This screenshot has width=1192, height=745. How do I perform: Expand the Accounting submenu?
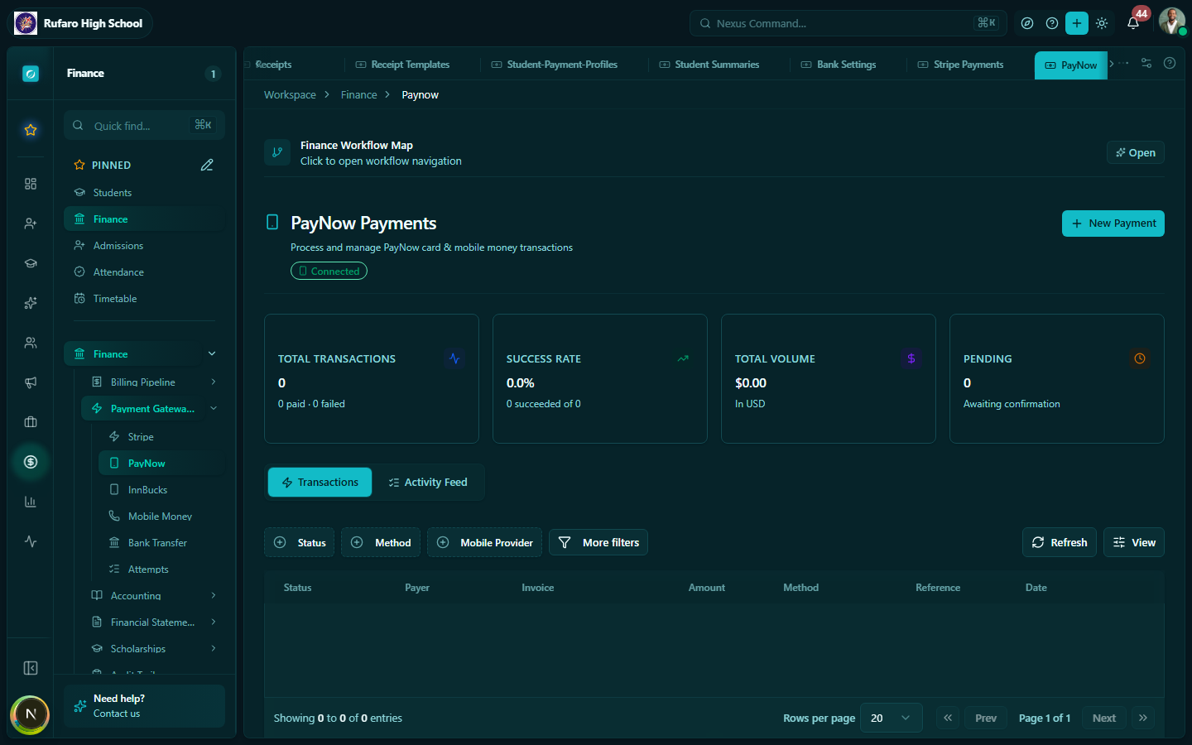click(214, 595)
